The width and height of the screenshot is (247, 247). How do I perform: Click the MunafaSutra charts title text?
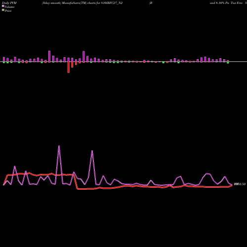coord(82,3)
